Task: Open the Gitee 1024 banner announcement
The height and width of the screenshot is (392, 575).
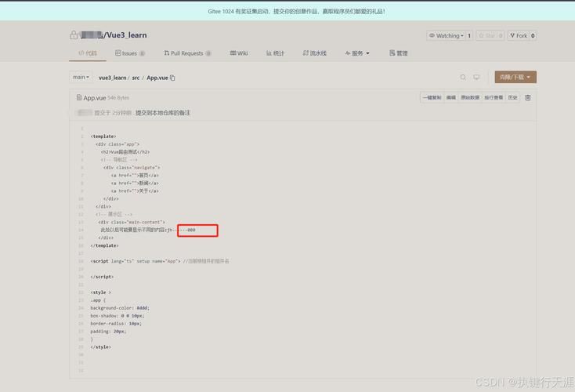Action: (x=296, y=12)
